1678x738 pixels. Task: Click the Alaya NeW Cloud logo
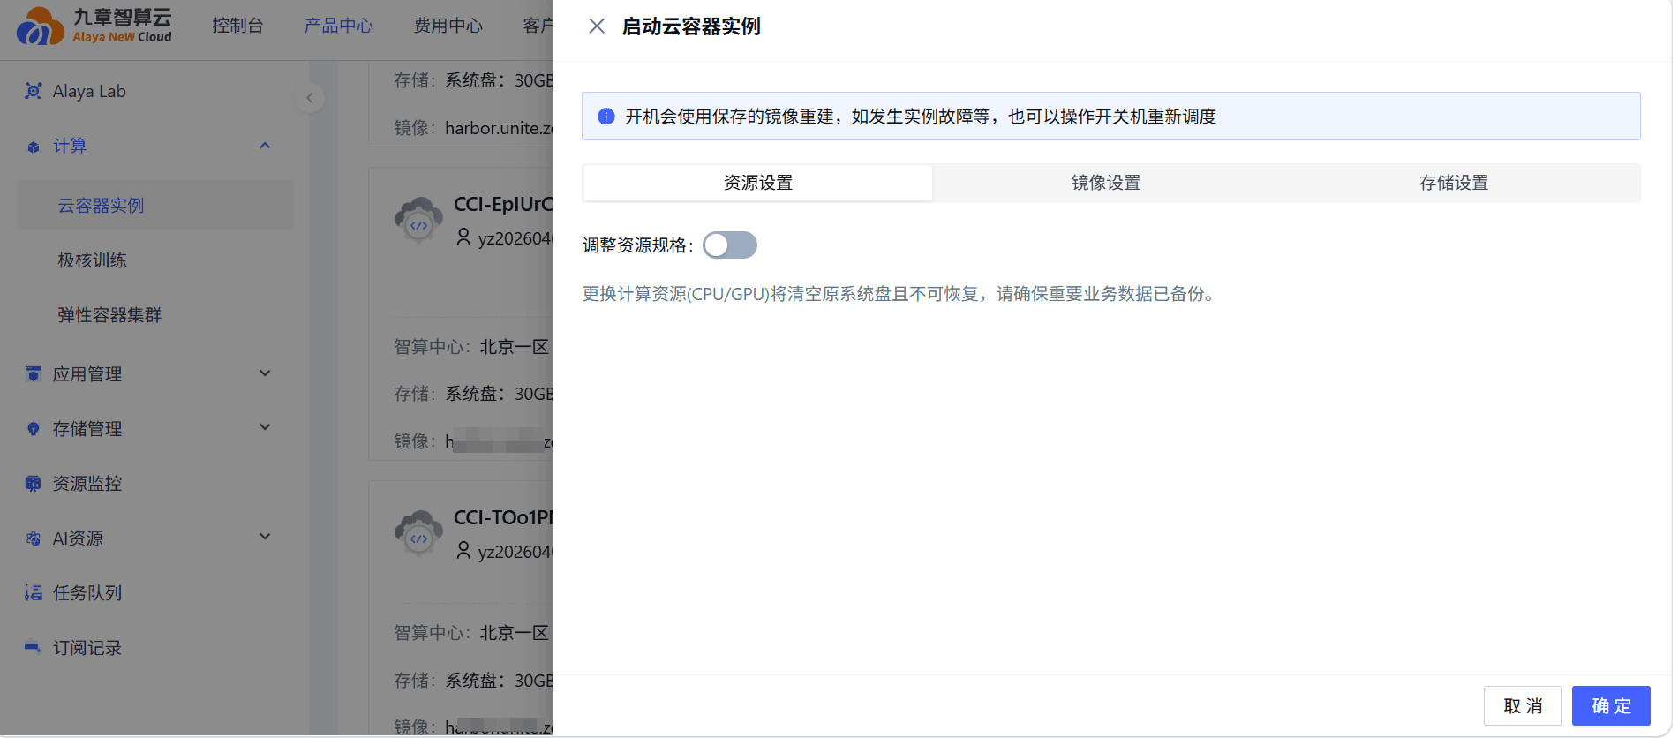tap(94, 25)
